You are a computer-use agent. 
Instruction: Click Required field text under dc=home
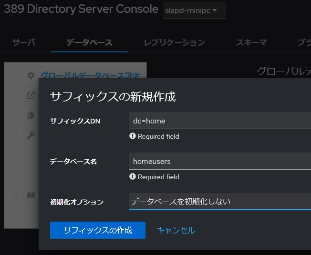(x=158, y=136)
